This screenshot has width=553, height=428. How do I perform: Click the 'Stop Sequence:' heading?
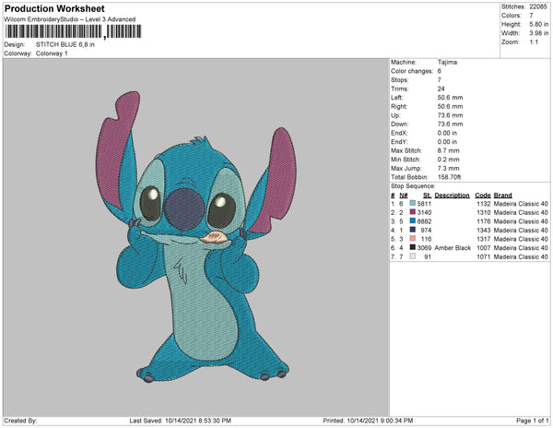(x=413, y=186)
